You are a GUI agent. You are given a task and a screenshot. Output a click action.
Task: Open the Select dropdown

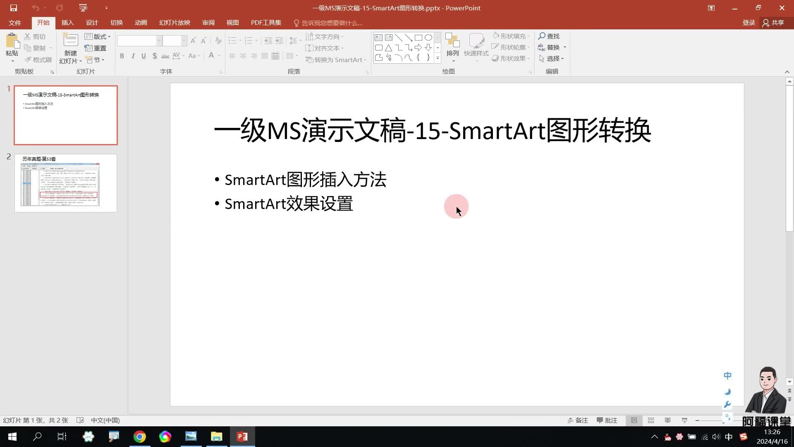(x=552, y=58)
